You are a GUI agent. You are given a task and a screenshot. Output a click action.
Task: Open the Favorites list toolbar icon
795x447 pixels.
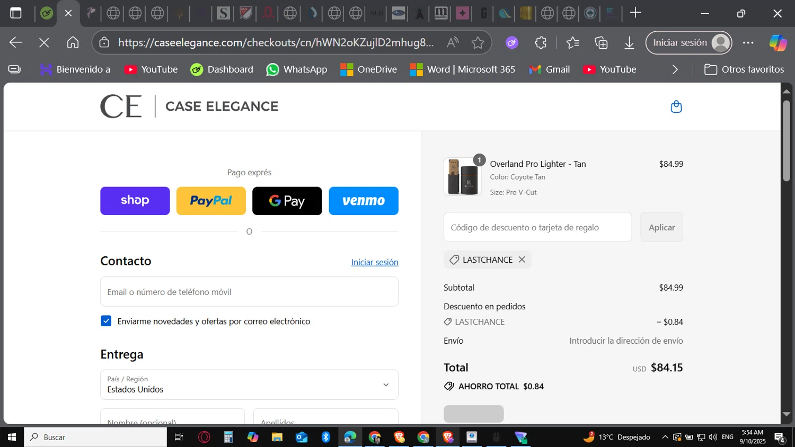coord(573,42)
